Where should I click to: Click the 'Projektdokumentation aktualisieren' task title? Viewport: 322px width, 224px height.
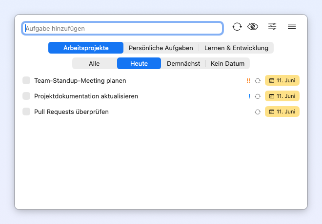86,96
